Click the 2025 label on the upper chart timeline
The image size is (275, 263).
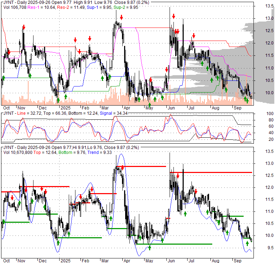[66, 108]
